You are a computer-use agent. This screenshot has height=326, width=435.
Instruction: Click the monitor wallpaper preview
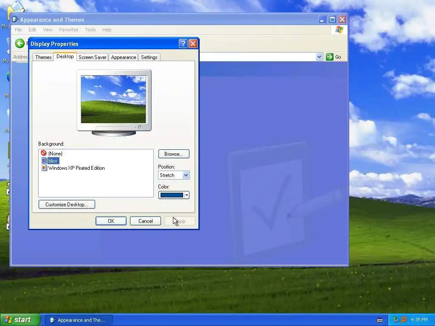coord(113,99)
